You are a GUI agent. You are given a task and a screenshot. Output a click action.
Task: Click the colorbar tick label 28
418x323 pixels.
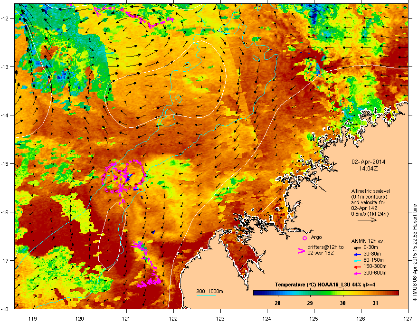pyautogui.click(x=277, y=303)
